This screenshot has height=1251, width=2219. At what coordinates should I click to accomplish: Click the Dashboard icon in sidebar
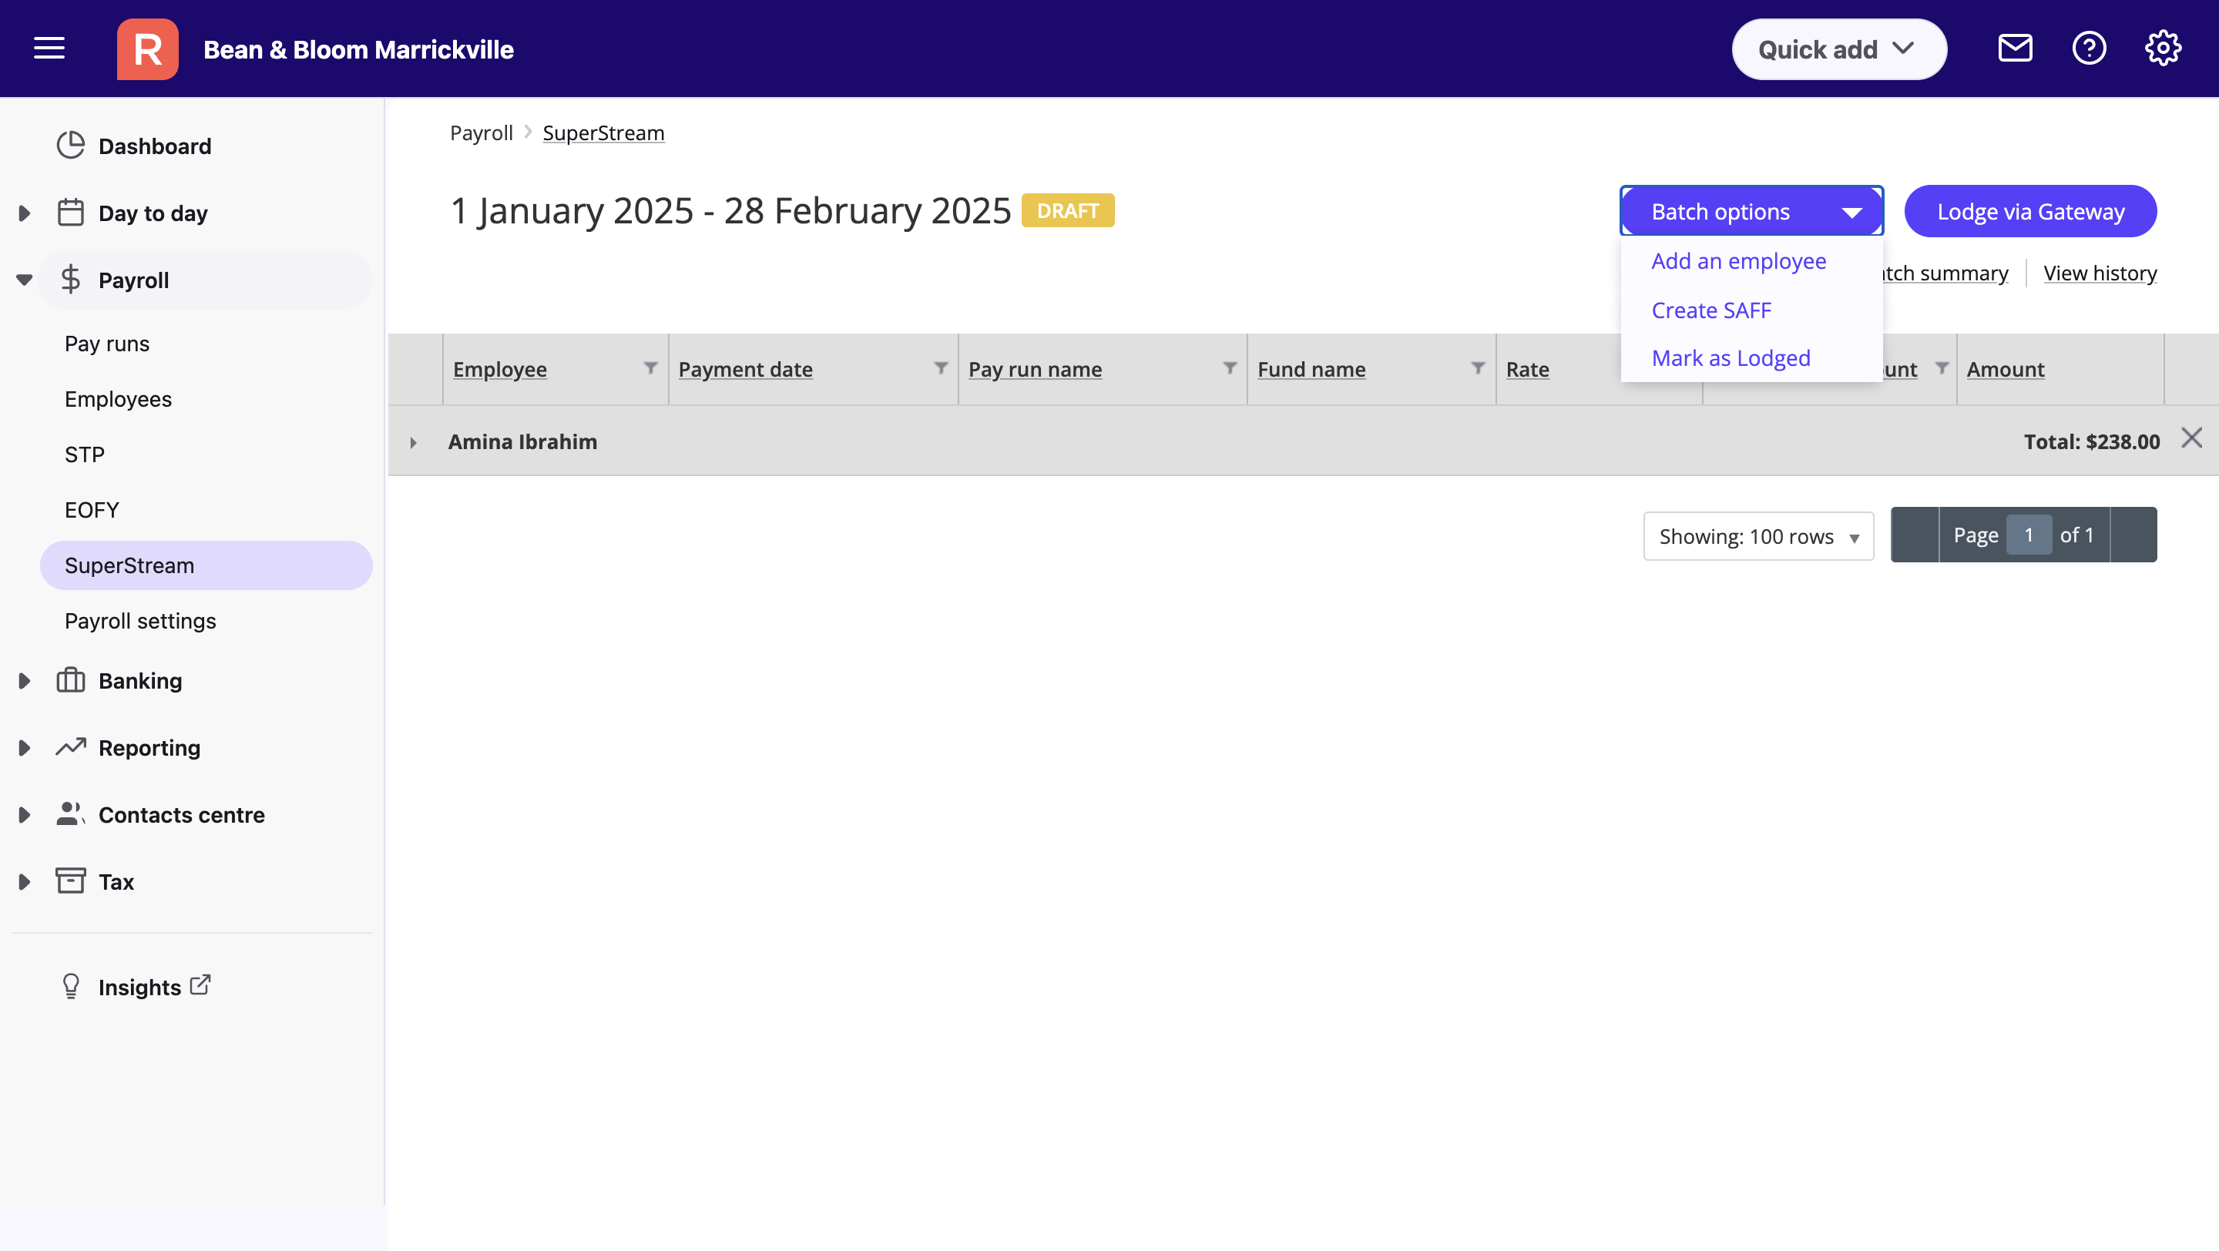point(70,145)
